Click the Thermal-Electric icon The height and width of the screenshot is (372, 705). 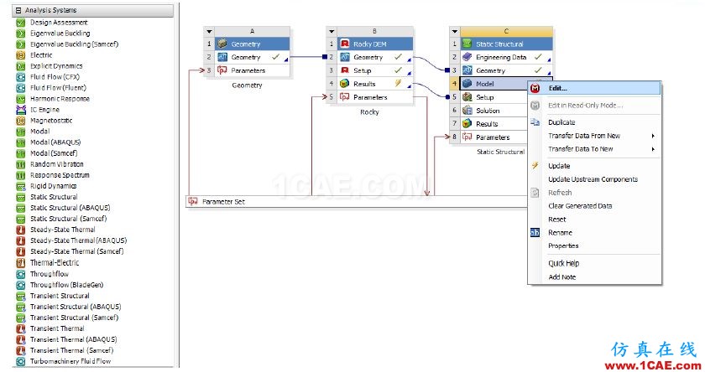click(x=20, y=262)
